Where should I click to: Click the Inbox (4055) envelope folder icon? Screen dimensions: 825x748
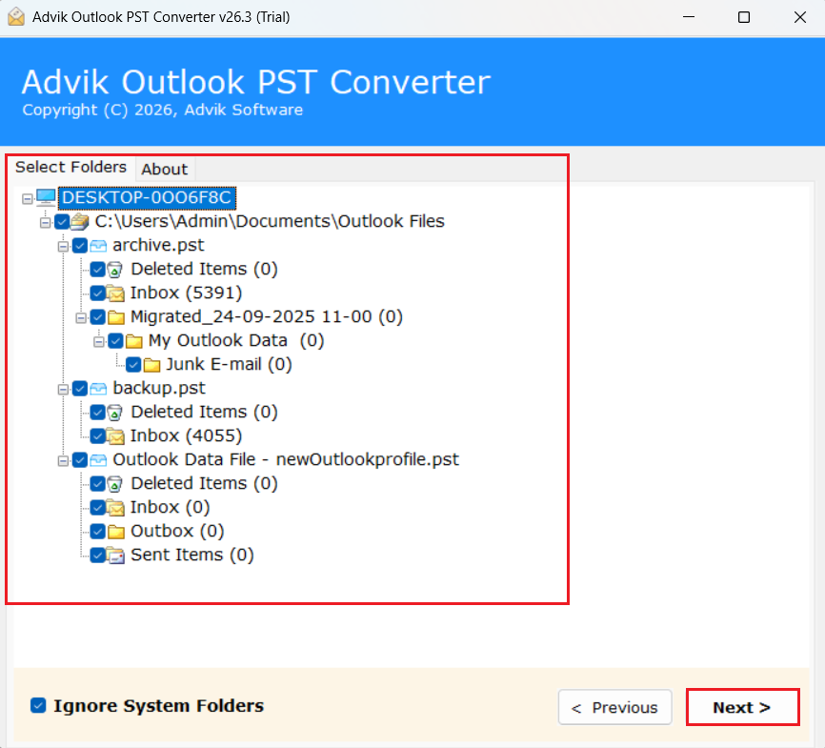pyautogui.click(x=115, y=435)
